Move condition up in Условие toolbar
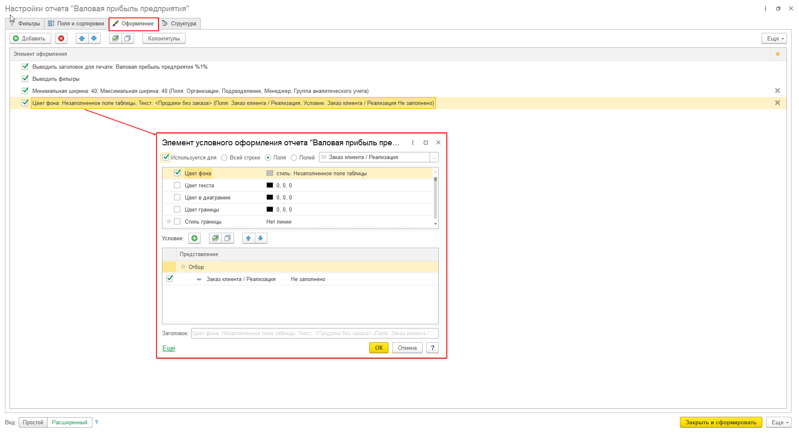 pos(249,238)
